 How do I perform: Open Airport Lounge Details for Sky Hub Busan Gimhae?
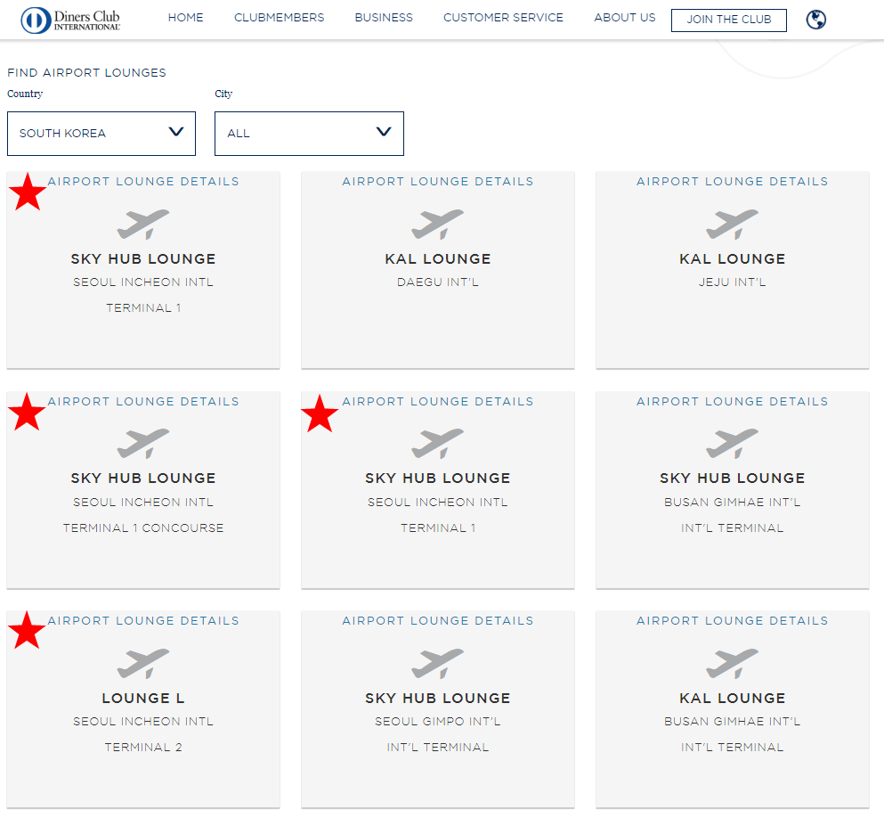733,401
